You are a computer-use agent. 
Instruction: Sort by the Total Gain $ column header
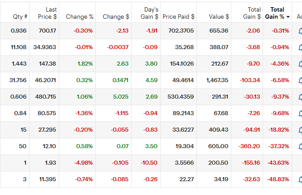click(252, 13)
